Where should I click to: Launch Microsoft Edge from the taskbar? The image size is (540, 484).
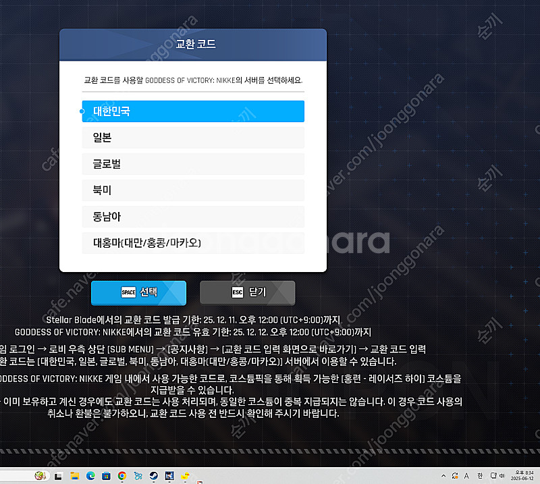click(90, 476)
